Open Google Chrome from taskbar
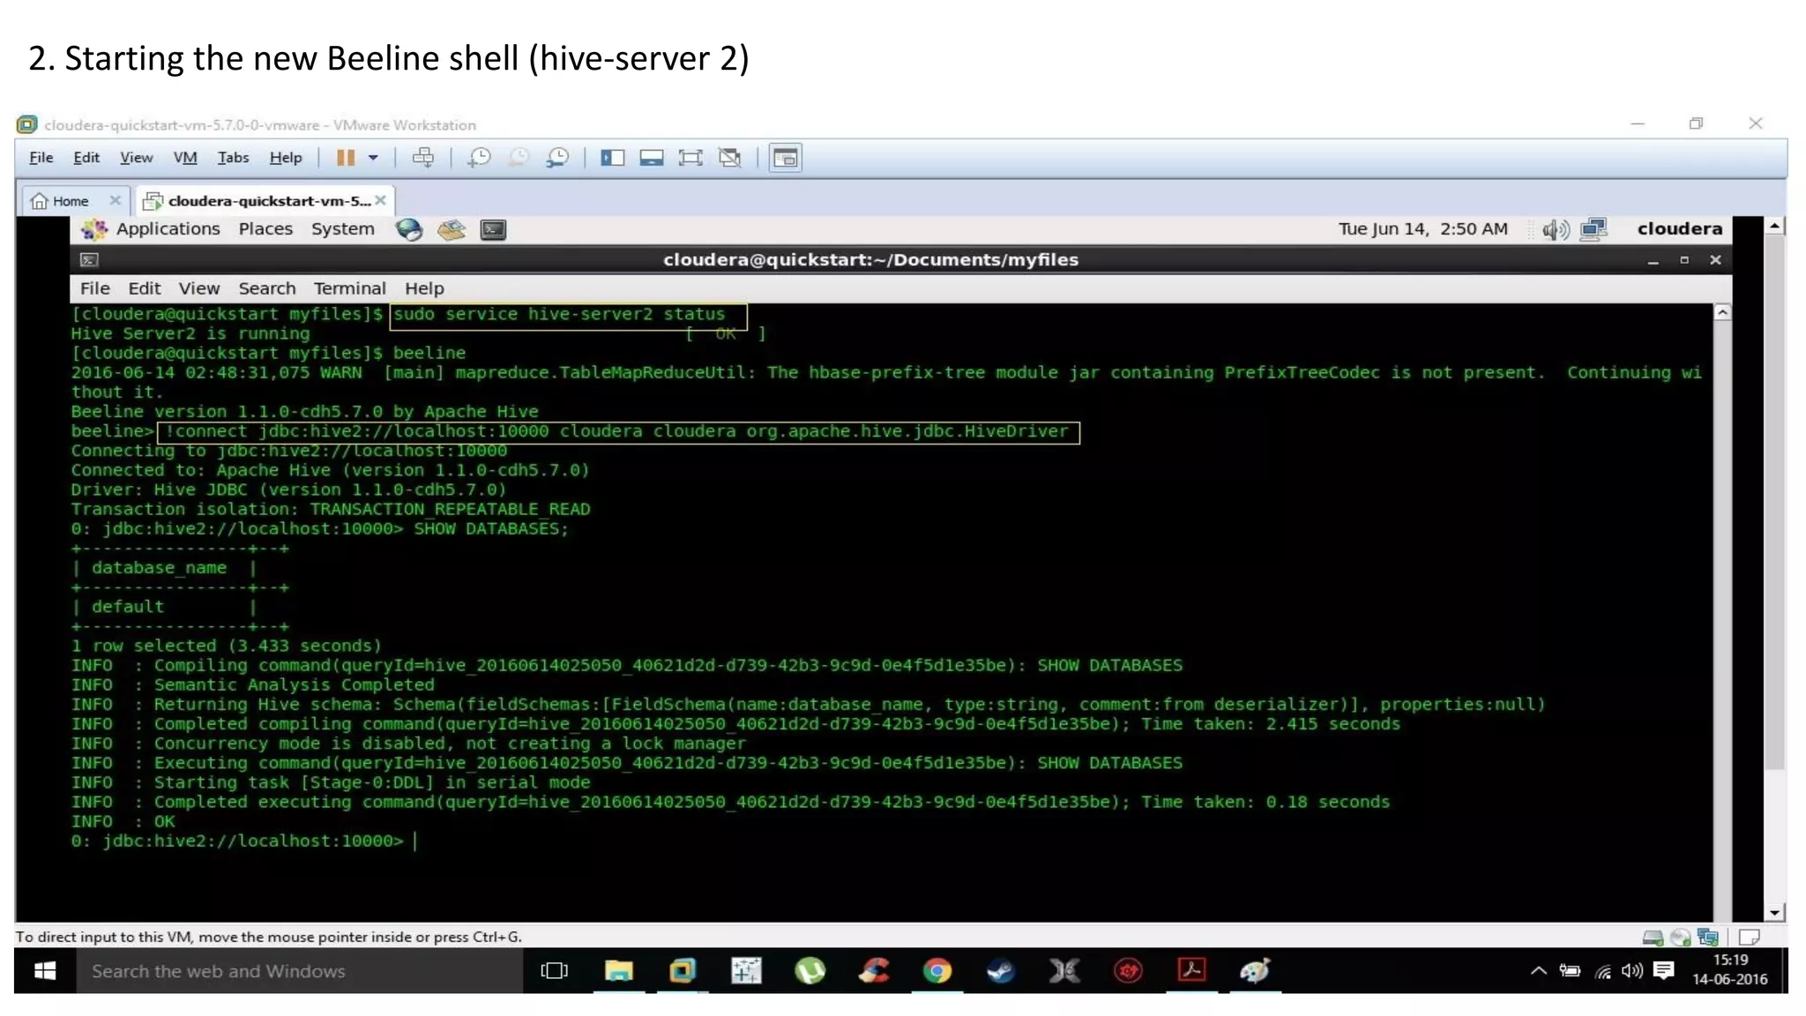 pyautogui.click(x=937, y=971)
